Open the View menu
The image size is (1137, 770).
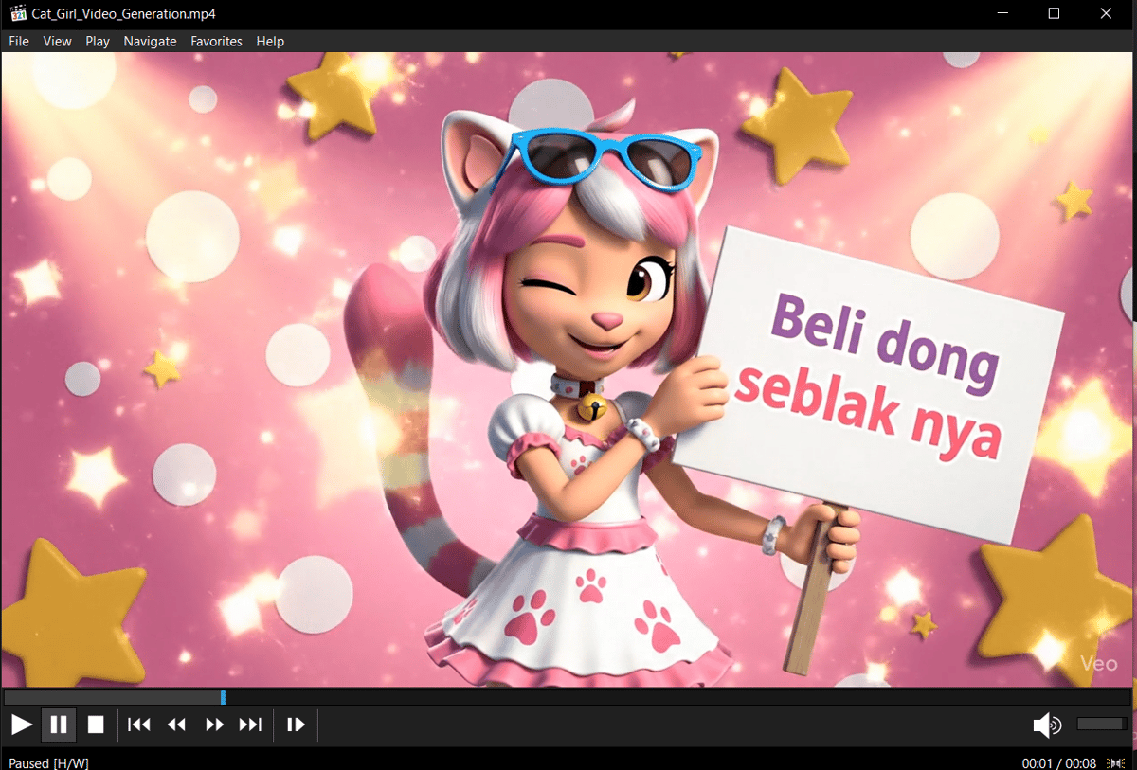coord(58,42)
